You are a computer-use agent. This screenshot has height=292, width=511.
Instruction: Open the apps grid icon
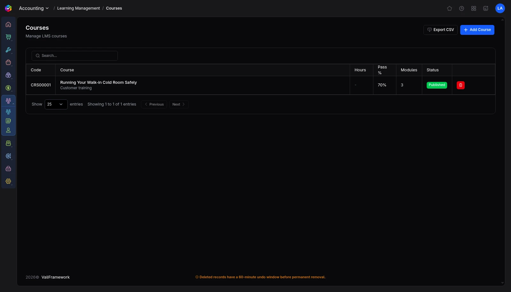coord(474,8)
